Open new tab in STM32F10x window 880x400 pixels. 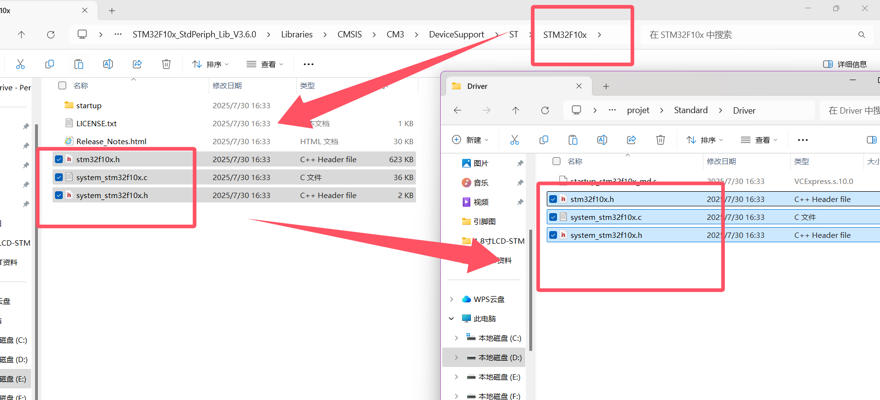pyautogui.click(x=112, y=11)
